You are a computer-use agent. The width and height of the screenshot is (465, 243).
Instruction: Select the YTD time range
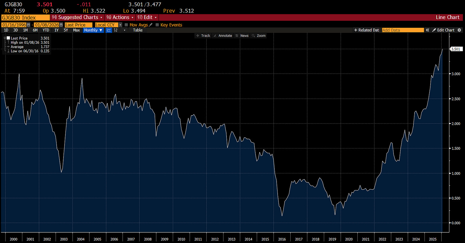click(x=46, y=30)
